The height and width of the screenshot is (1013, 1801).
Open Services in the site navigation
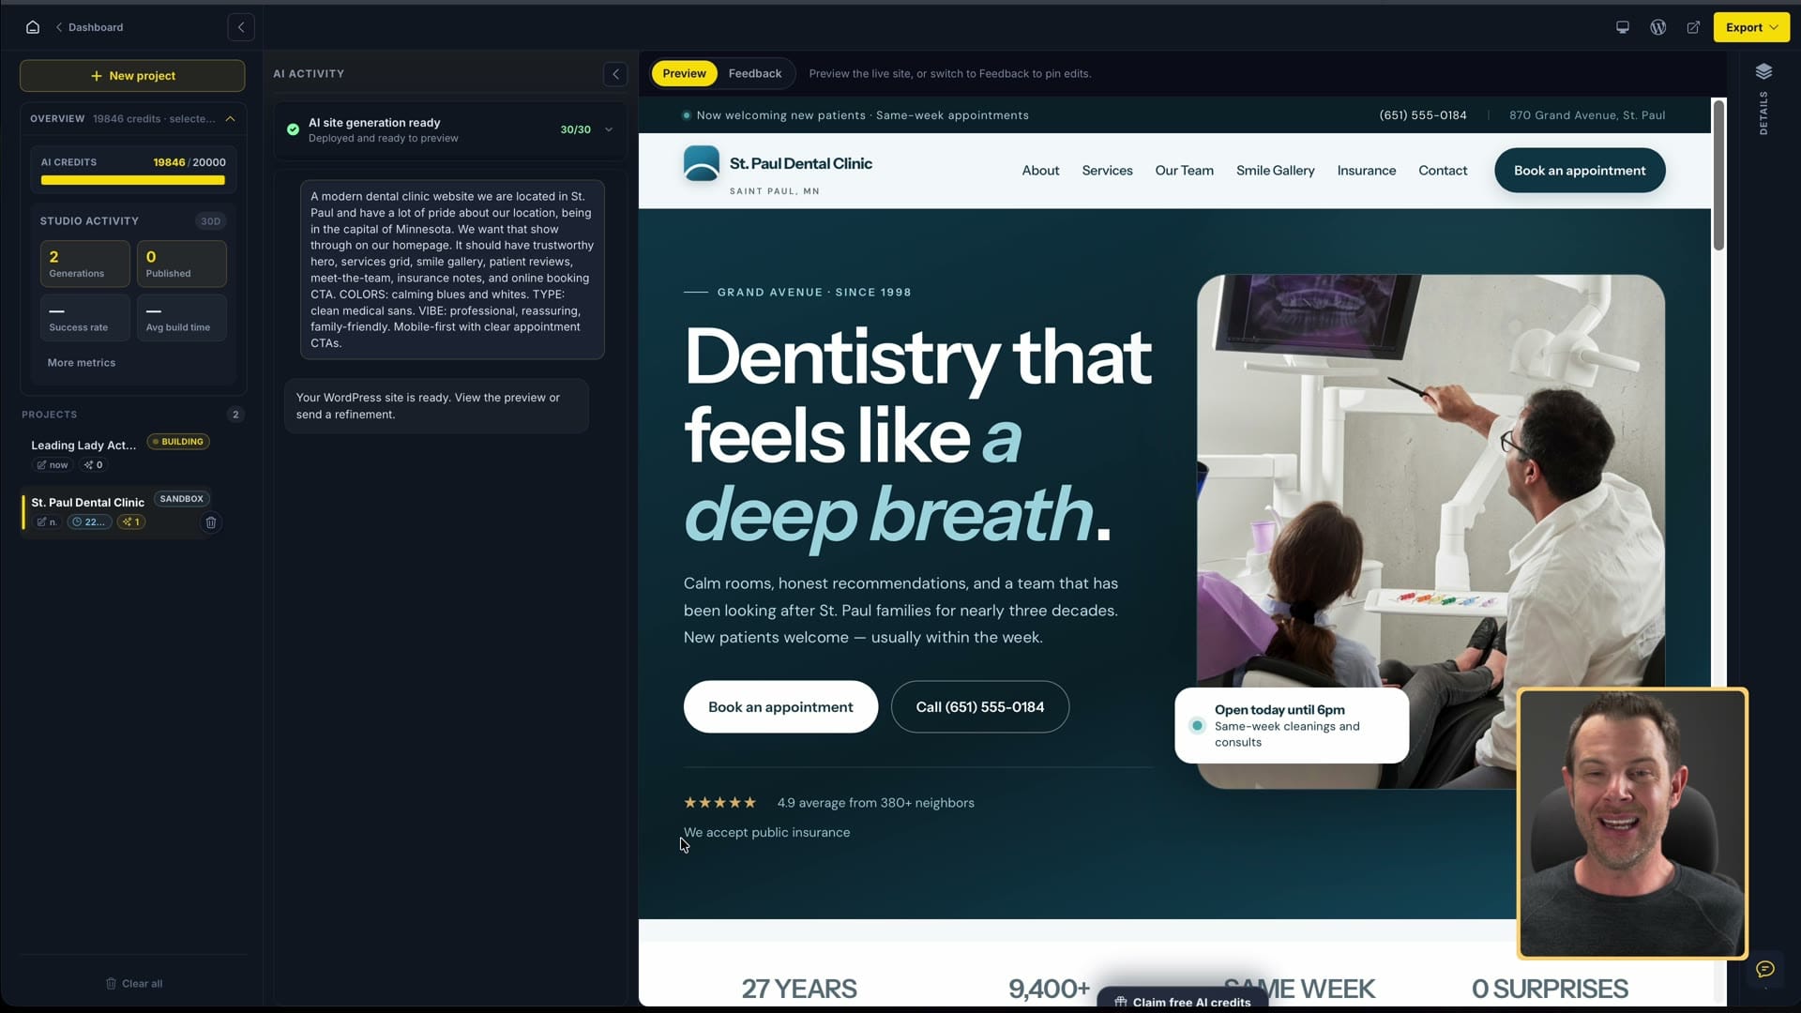(1107, 171)
